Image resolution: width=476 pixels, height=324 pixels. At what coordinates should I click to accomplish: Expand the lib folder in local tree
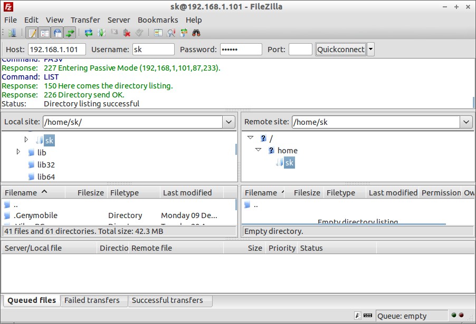[18, 152]
